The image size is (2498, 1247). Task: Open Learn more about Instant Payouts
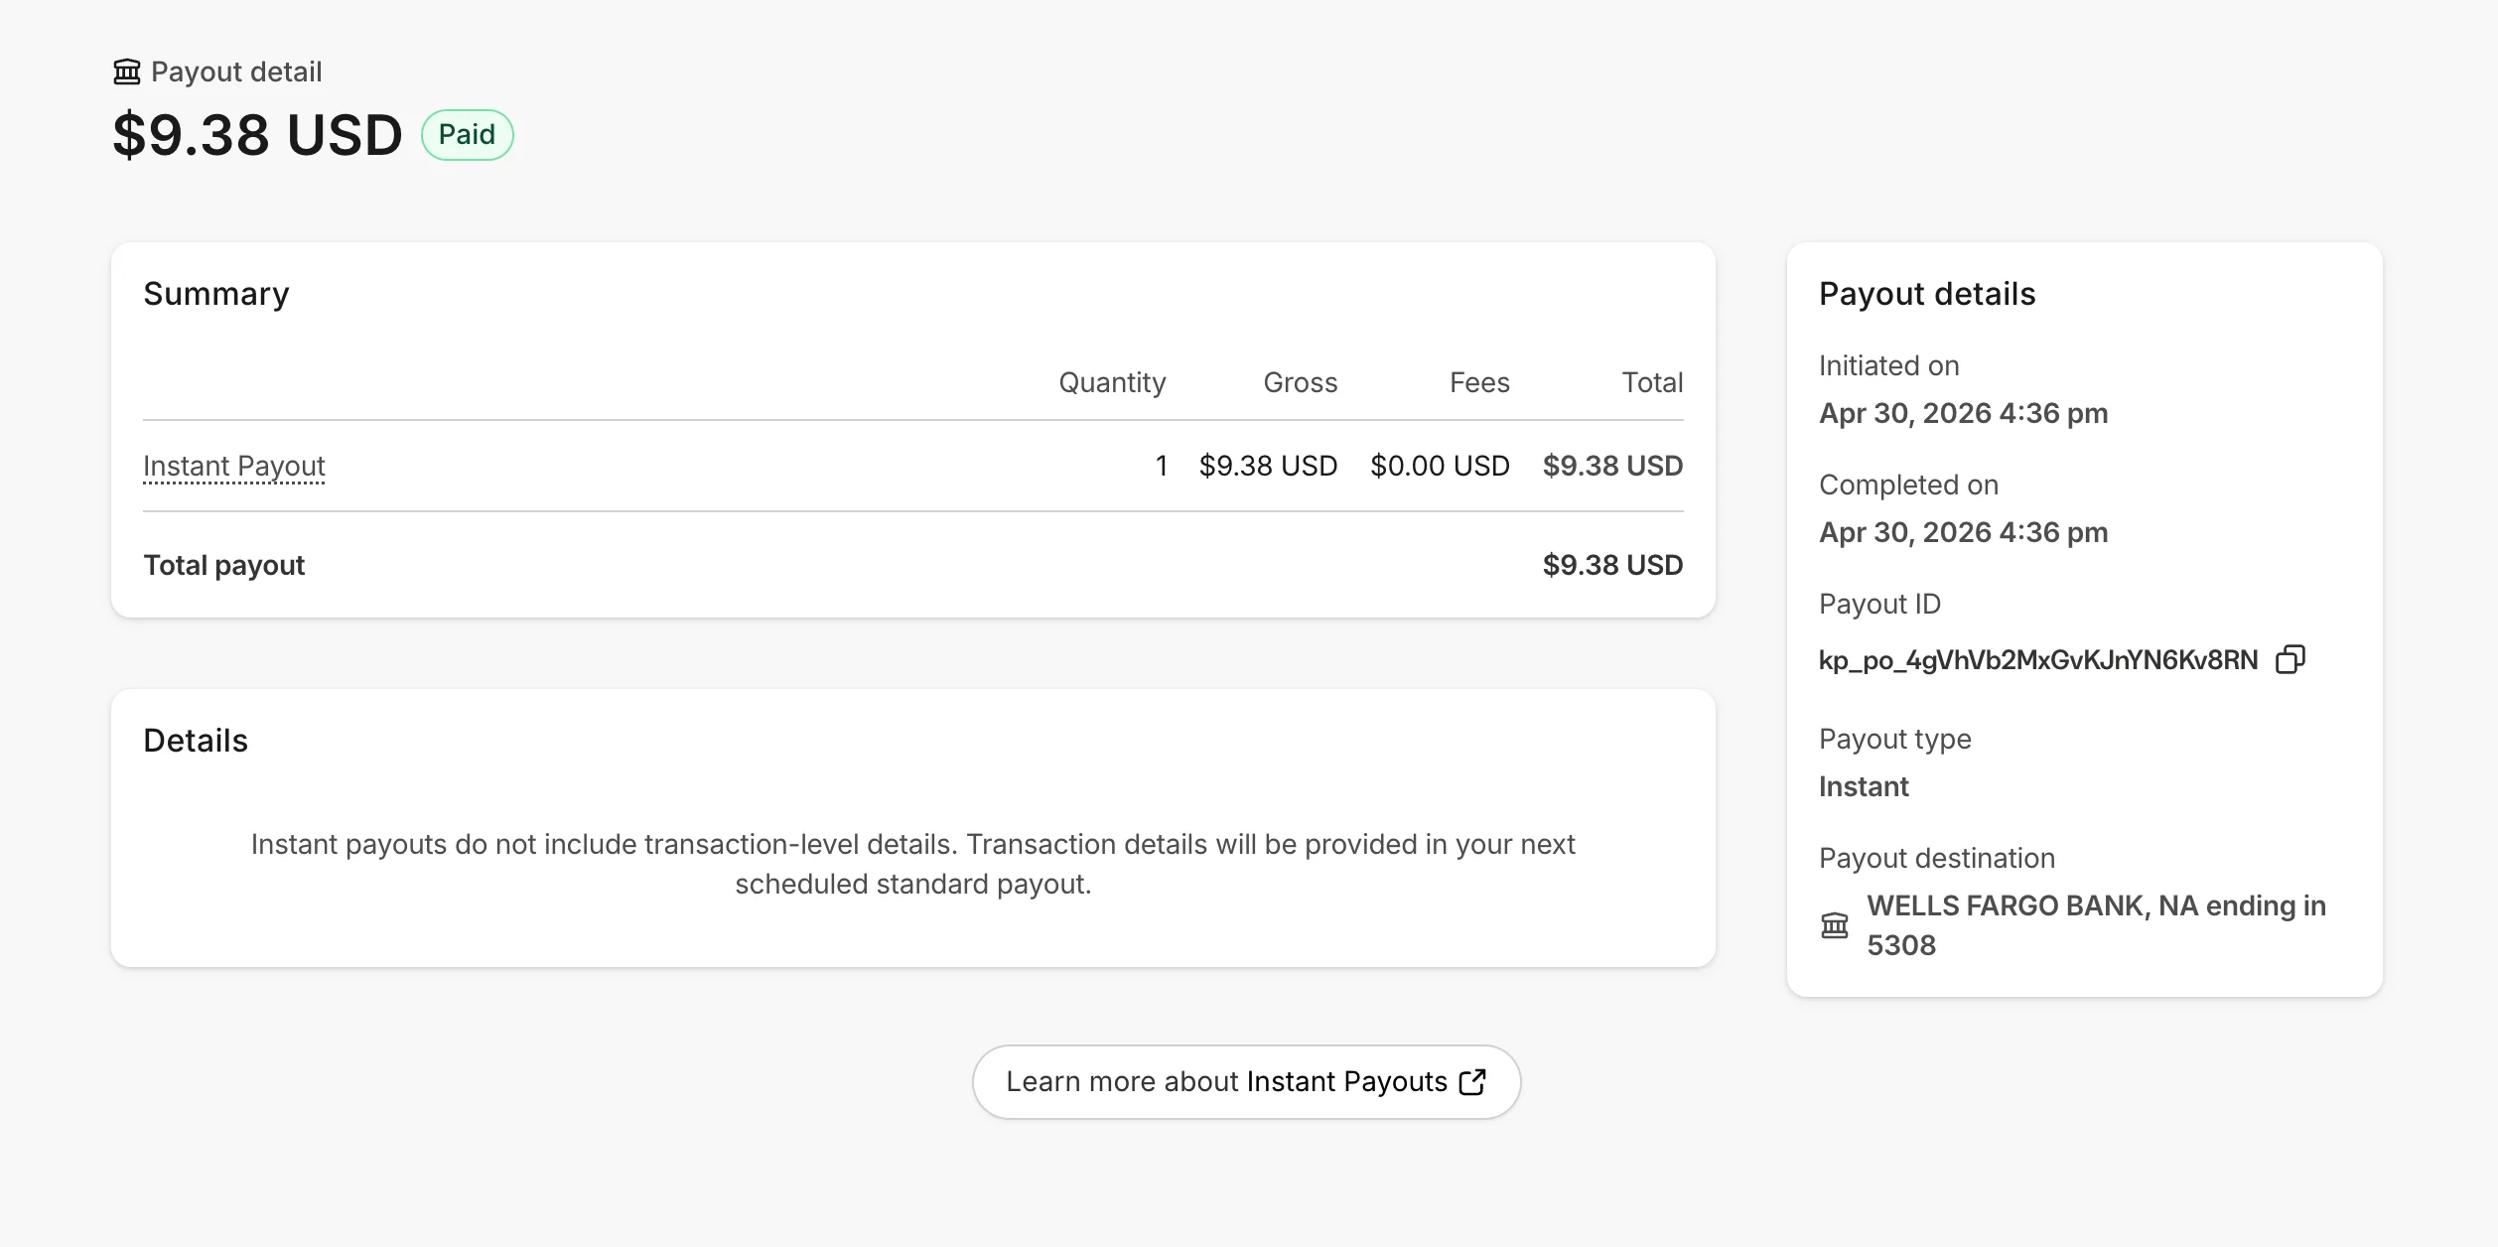pos(1246,1081)
